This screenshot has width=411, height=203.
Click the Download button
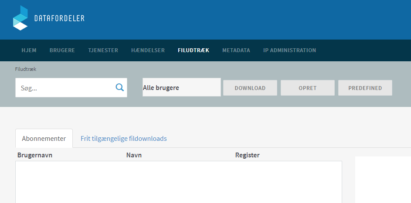pyautogui.click(x=250, y=88)
